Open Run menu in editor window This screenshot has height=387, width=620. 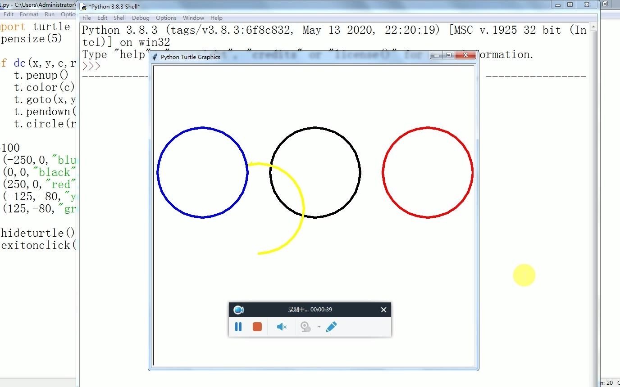point(50,14)
